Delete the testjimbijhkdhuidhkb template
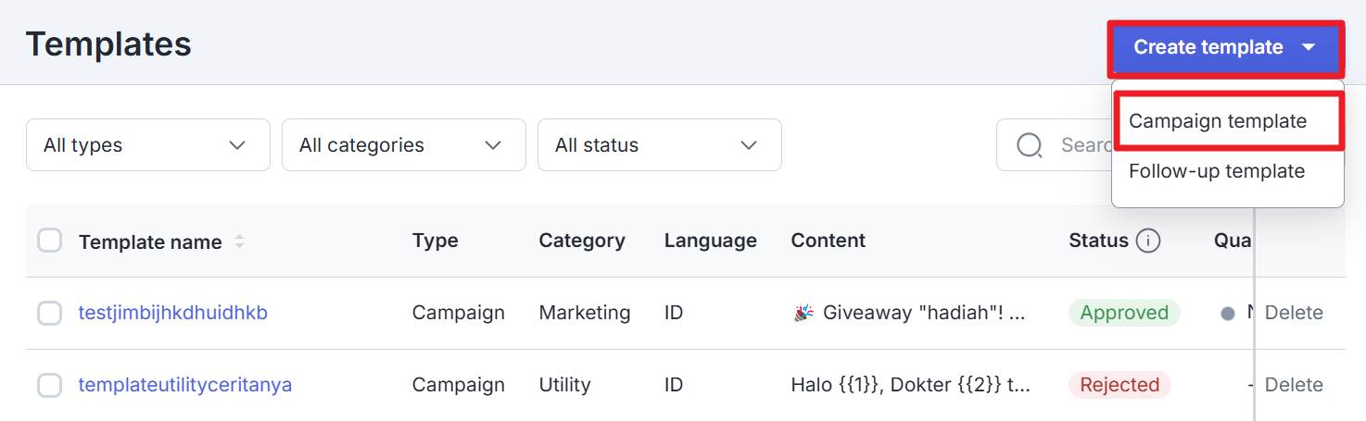Viewport: 1366px width, 421px height. click(x=1294, y=313)
